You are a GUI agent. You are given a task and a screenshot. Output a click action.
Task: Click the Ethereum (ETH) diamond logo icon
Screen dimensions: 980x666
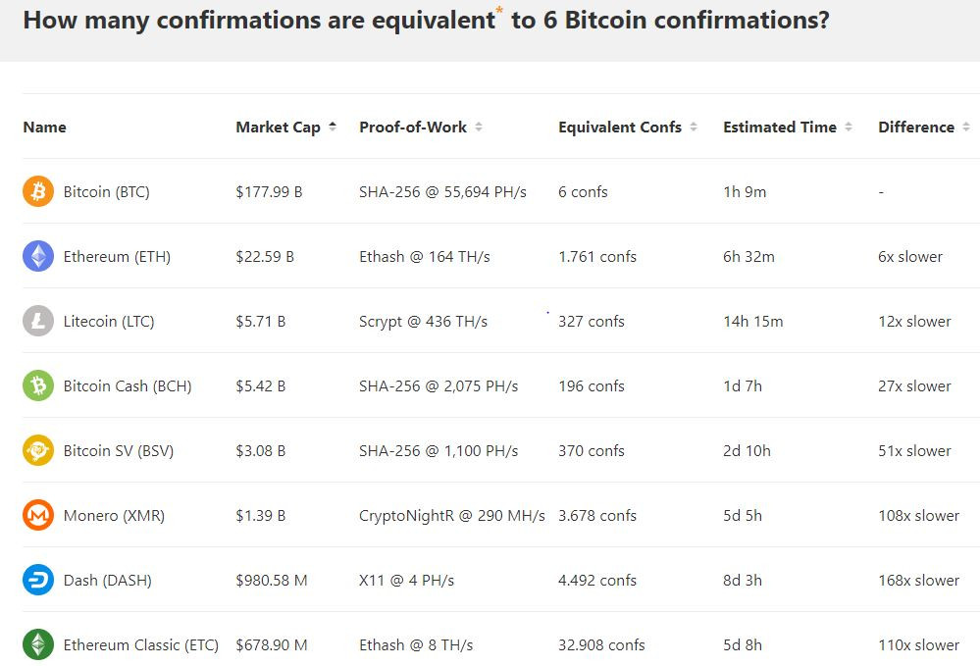click(x=38, y=256)
